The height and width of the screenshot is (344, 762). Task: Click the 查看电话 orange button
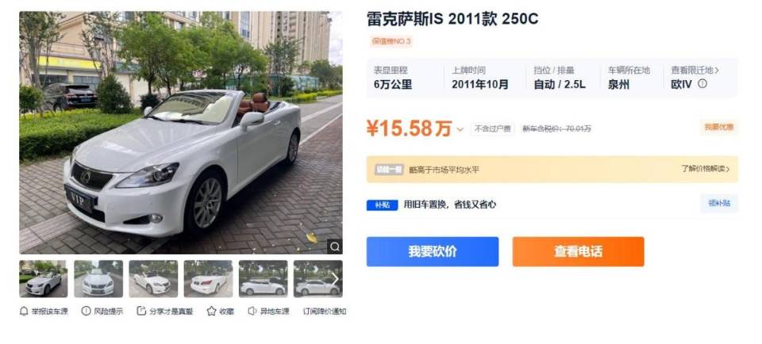point(579,251)
